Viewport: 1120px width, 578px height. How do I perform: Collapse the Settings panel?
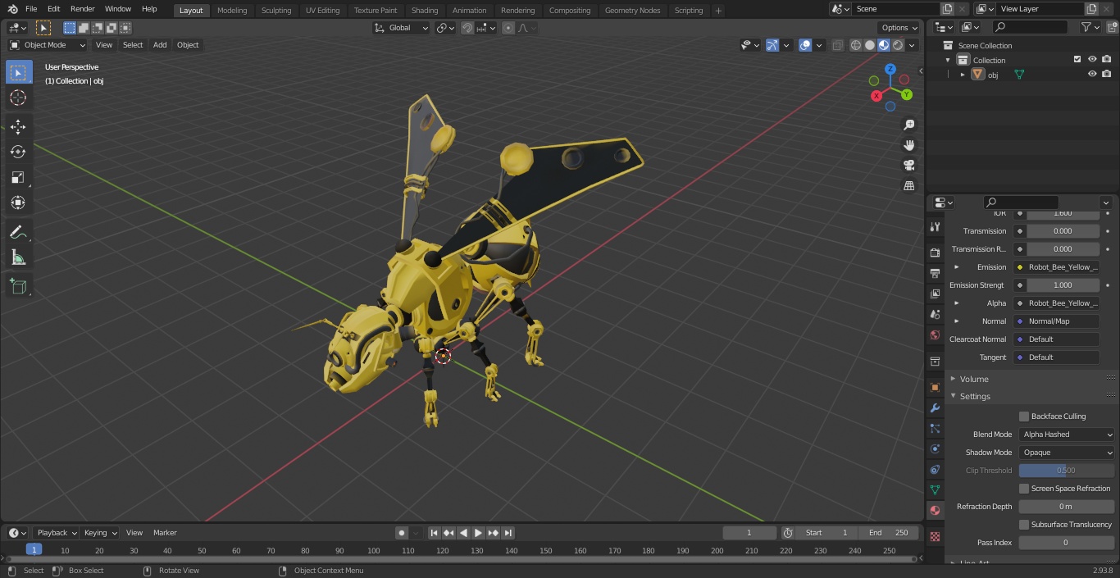point(974,397)
